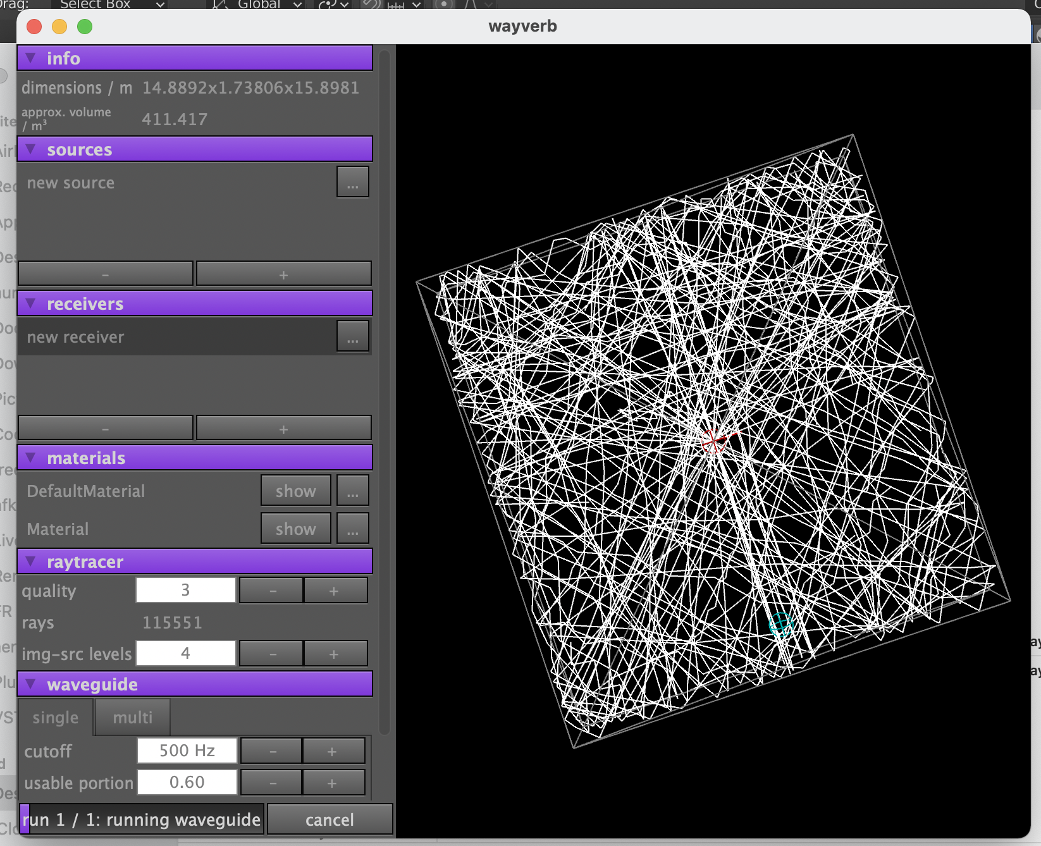Screen dimensions: 1041x846
Task: Cancel the running waveguide simulation
Action: pyautogui.click(x=330, y=820)
